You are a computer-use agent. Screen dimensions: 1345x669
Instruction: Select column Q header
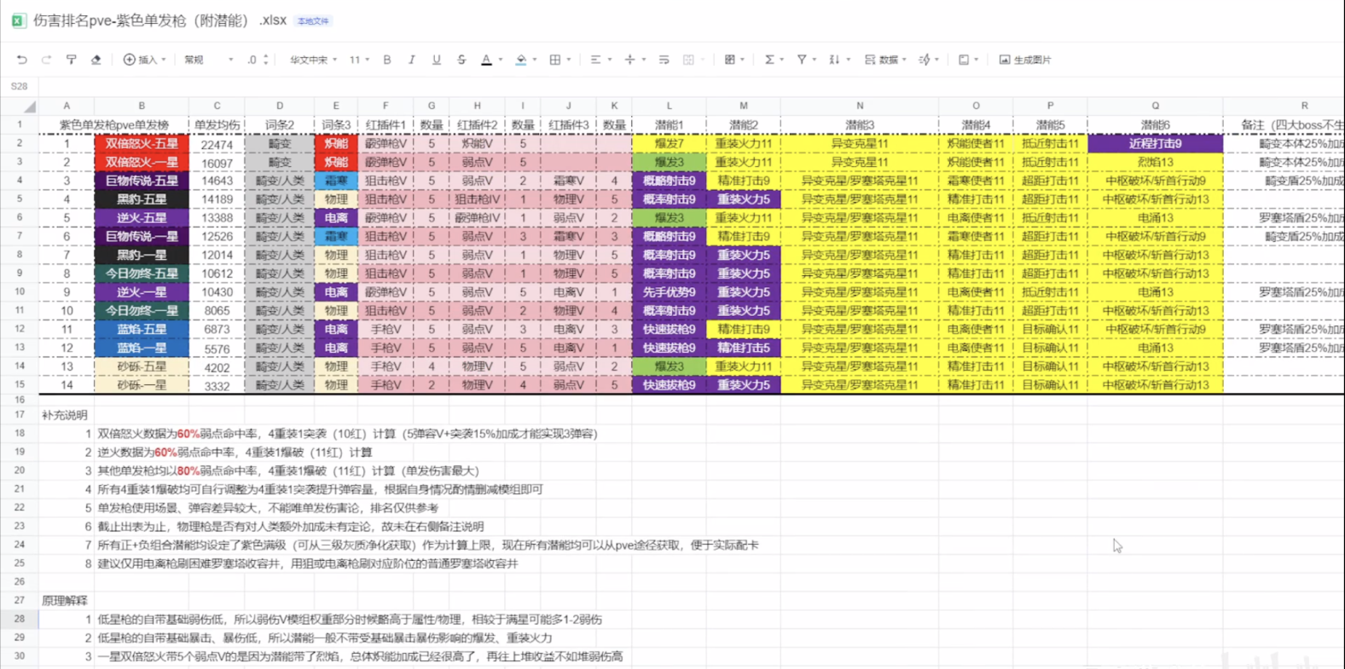tap(1155, 106)
